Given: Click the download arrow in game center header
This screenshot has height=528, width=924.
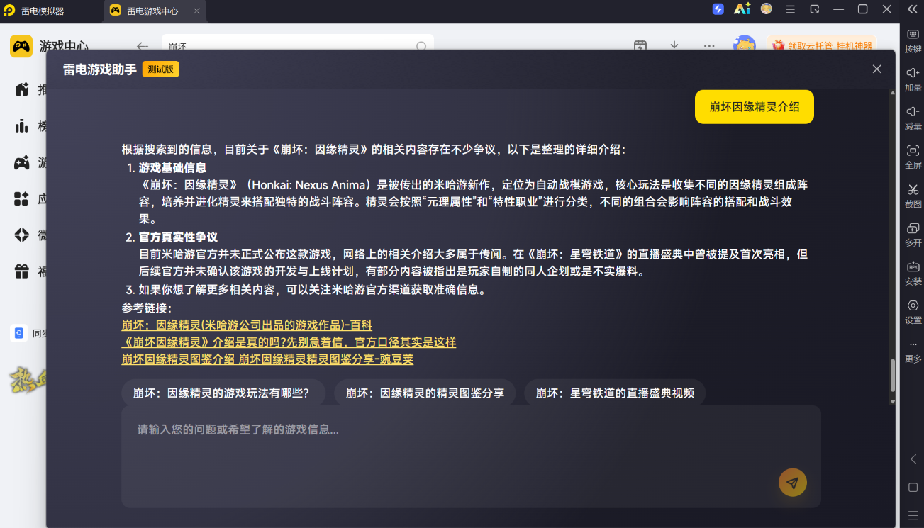Looking at the screenshot, I should point(674,46).
